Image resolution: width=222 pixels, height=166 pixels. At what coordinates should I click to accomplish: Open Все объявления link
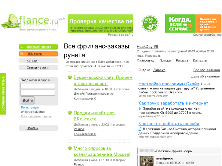(x=206, y=70)
